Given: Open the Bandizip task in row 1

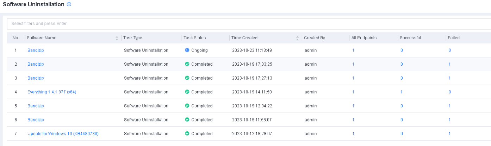Looking at the screenshot, I should tap(36, 50).
